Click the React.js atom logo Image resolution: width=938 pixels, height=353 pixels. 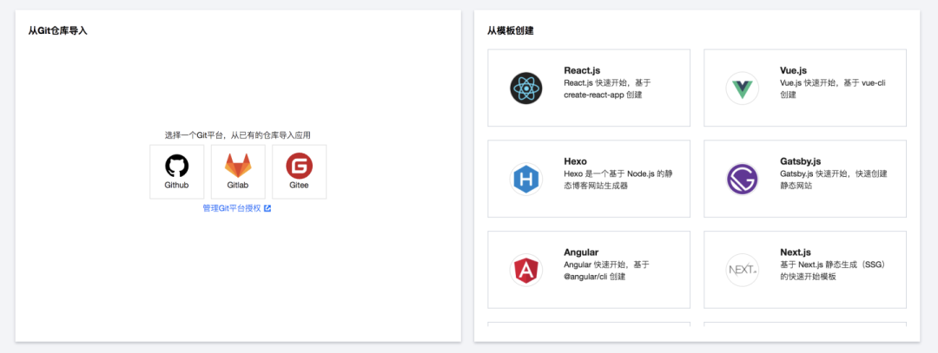point(525,88)
